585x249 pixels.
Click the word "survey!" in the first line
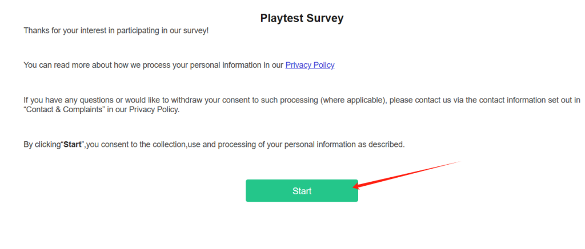tap(195, 30)
